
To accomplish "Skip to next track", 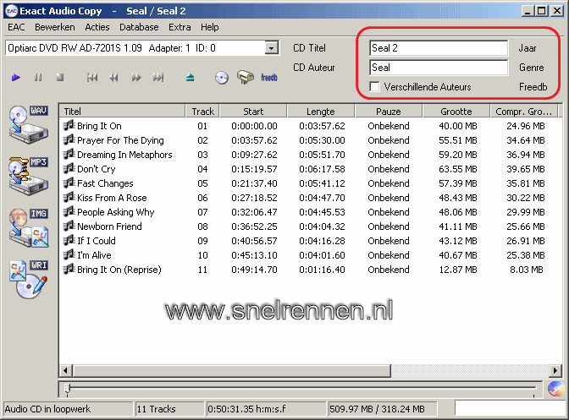I will tap(158, 78).
